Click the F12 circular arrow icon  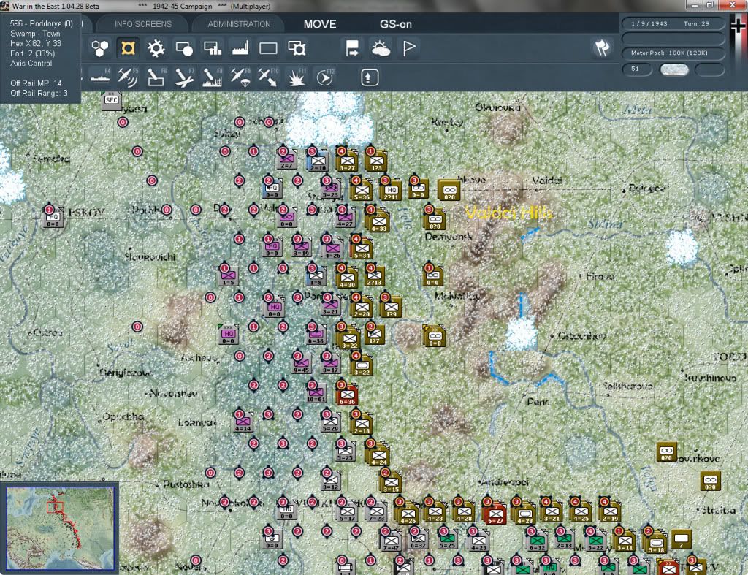coord(325,77)
